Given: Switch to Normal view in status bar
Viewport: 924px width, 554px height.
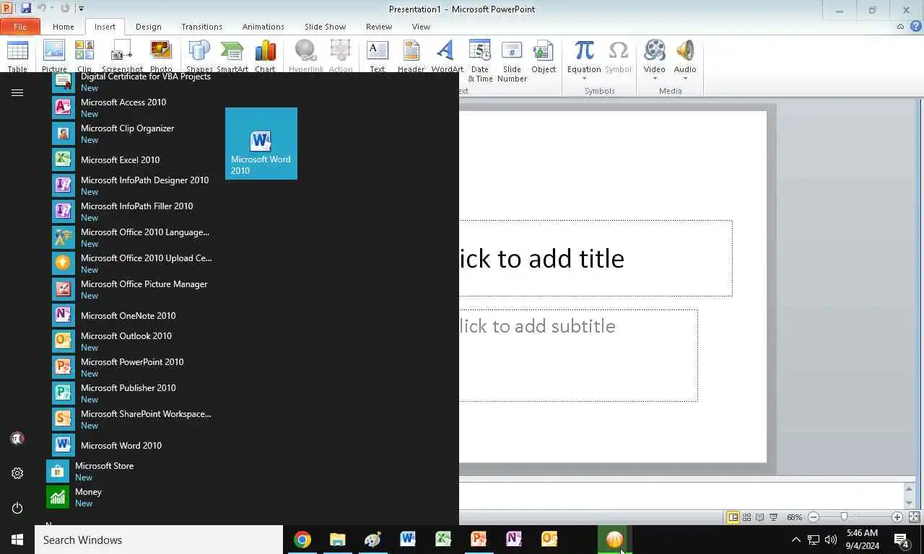Looking at the screenshot, I should [733, 517].
